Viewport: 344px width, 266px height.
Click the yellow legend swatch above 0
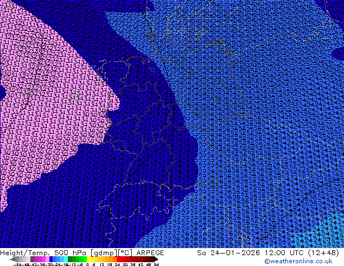coord(88,259)
